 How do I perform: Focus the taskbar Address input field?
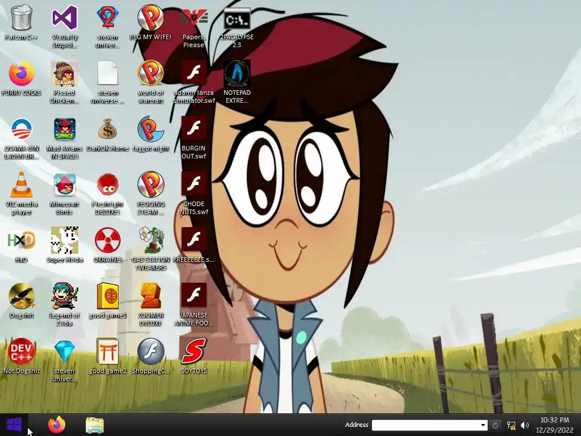pos(425,425)
